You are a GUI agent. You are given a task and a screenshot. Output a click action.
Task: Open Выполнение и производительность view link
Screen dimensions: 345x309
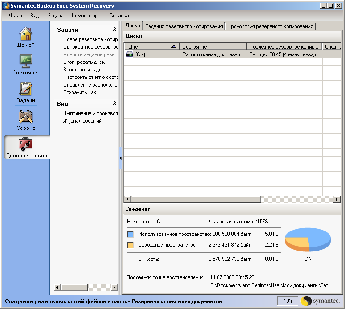90,113
